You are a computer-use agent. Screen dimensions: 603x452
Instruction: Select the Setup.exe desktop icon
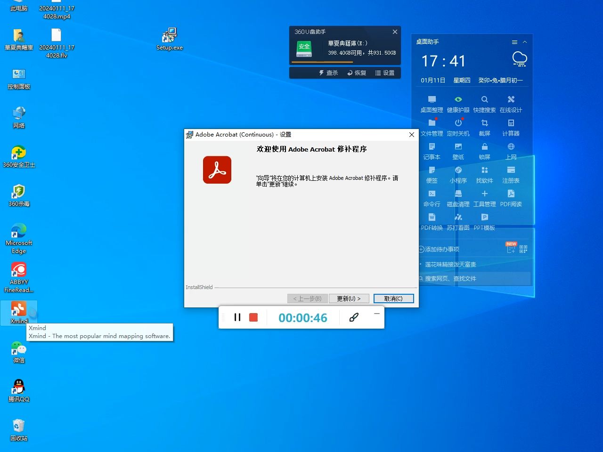(170, 39)
